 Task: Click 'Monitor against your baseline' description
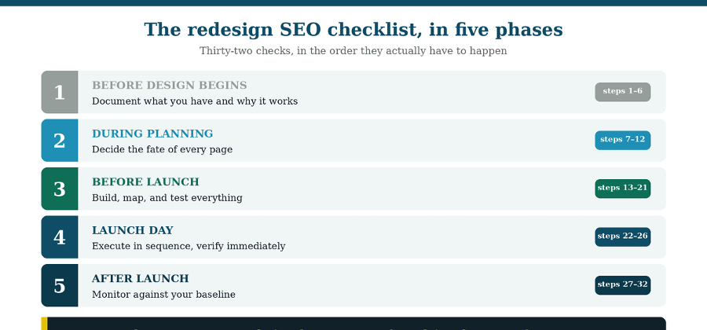(x=163, y=295)
